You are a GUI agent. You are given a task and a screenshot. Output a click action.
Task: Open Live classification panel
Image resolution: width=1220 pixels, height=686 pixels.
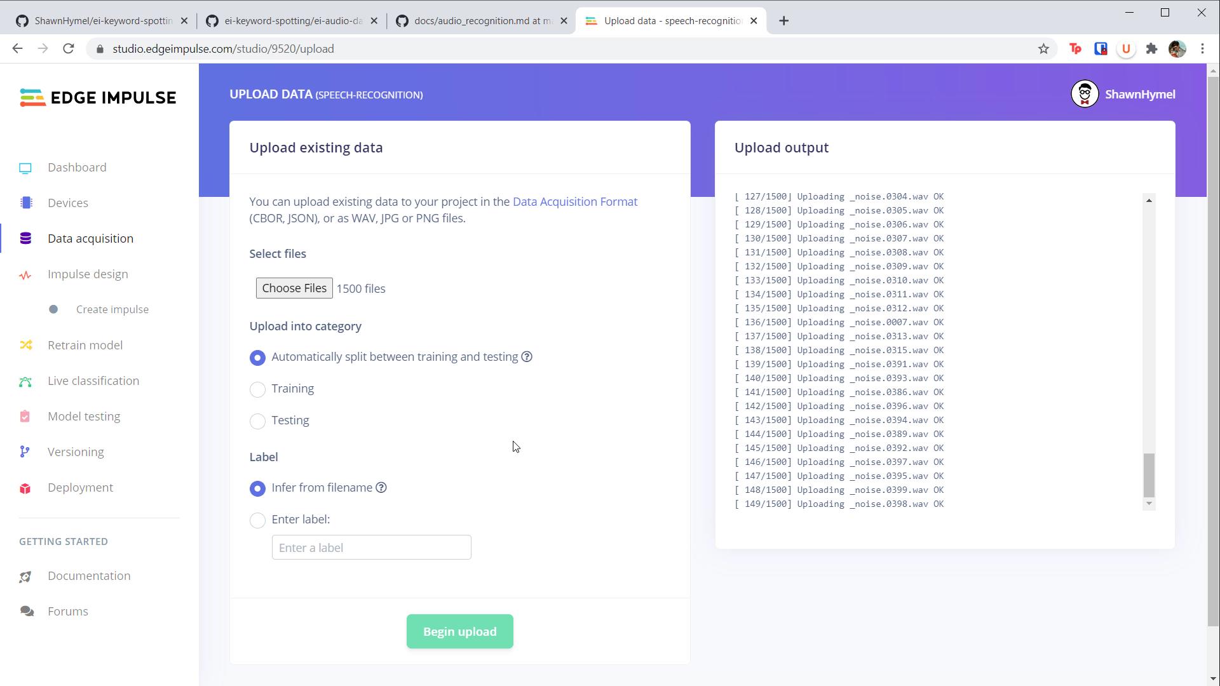coord(94,381)
